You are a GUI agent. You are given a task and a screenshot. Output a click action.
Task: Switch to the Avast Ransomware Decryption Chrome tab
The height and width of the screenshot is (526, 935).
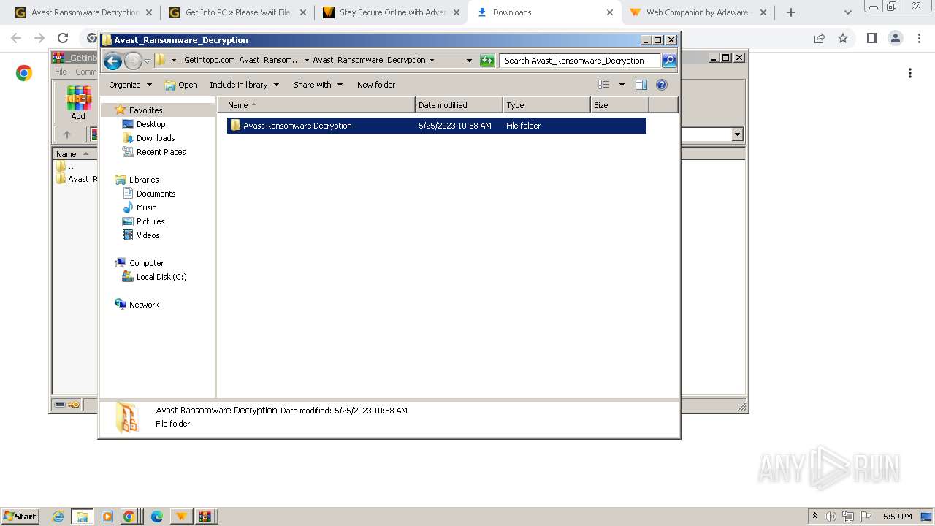[85, 12]
